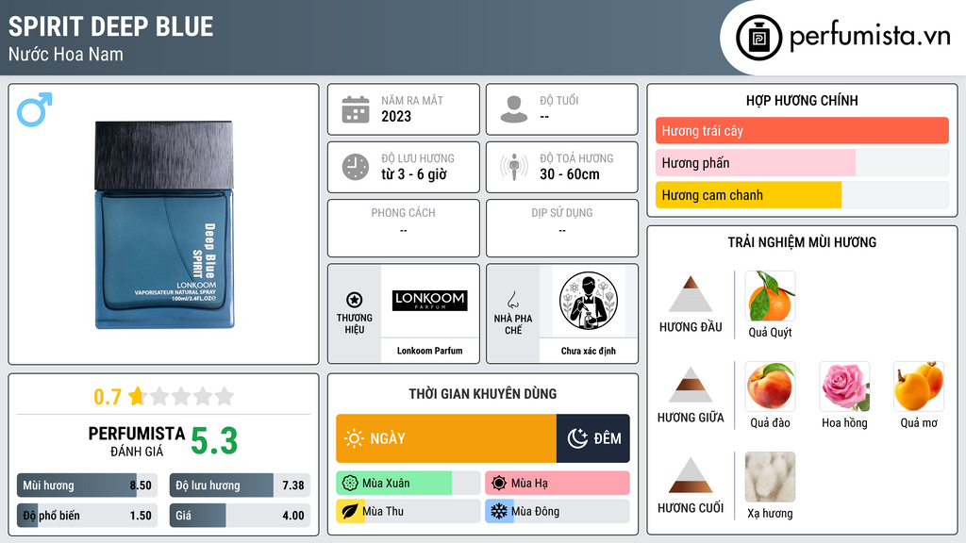The height and width of the screenshot is (543, 966).
Task: Click the person silhouette icon for Độ tuổi
Action: point(514,109)
